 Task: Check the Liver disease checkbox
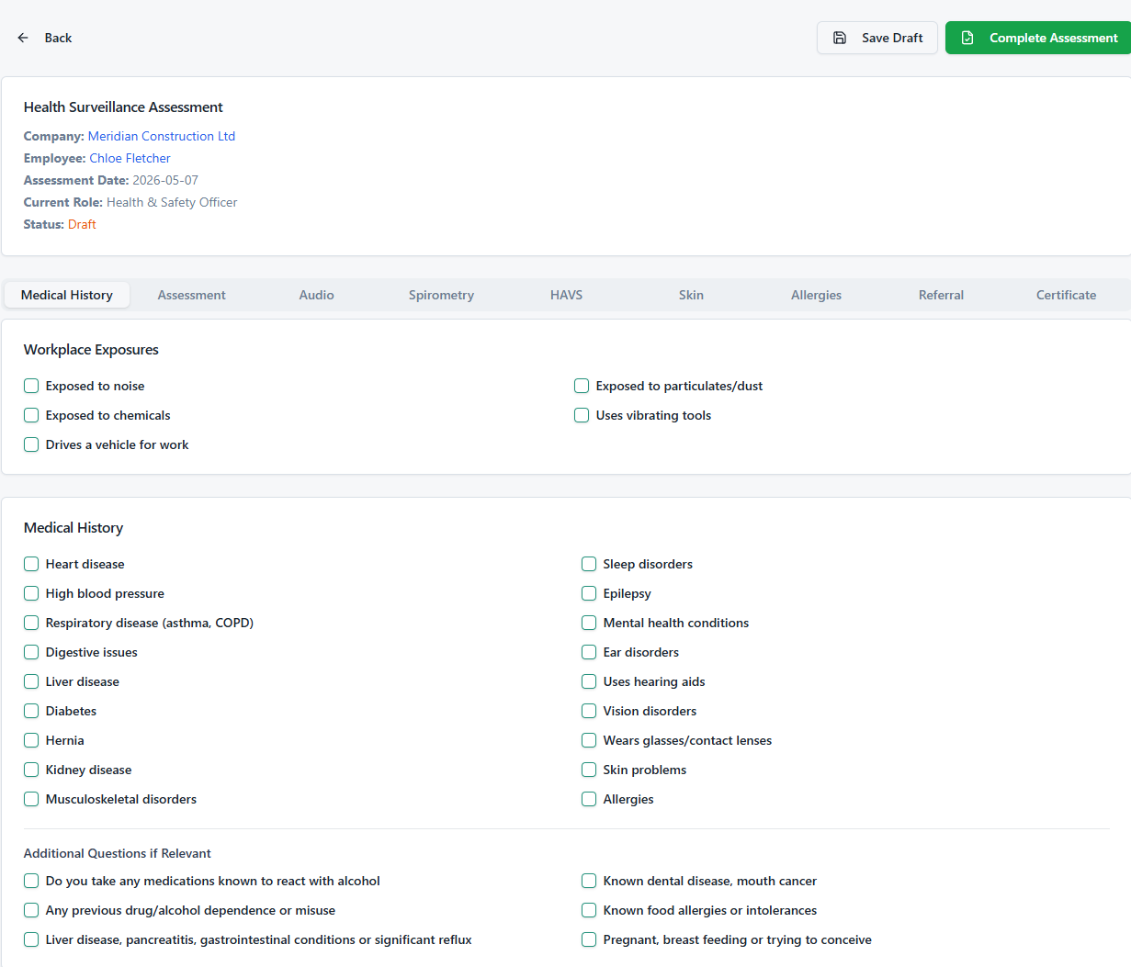31,681
